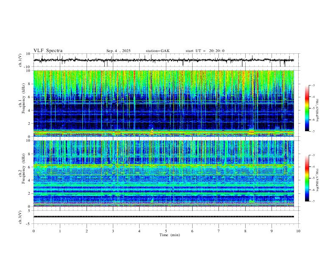This screenshot has height=259, width=336.
Task: Click the "start UT = 20:20:0" header text
Action: click(205, 51)
